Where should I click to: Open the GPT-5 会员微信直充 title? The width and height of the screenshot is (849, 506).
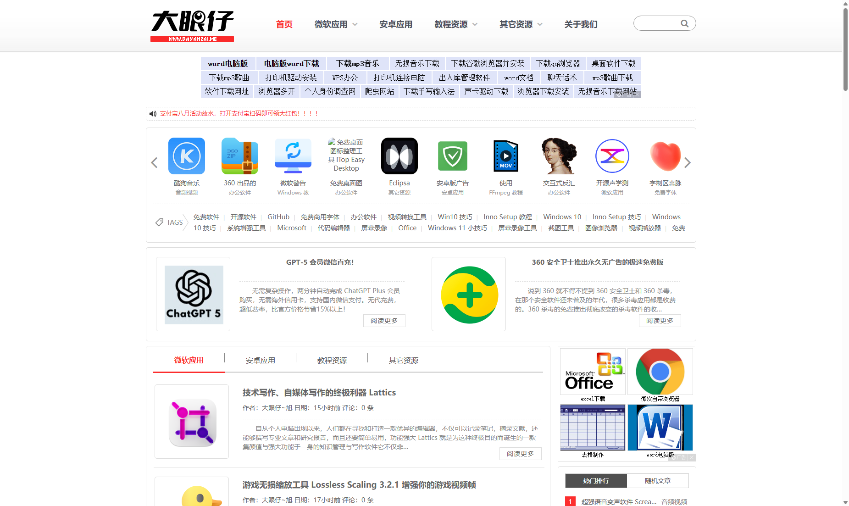pos(320,262)
